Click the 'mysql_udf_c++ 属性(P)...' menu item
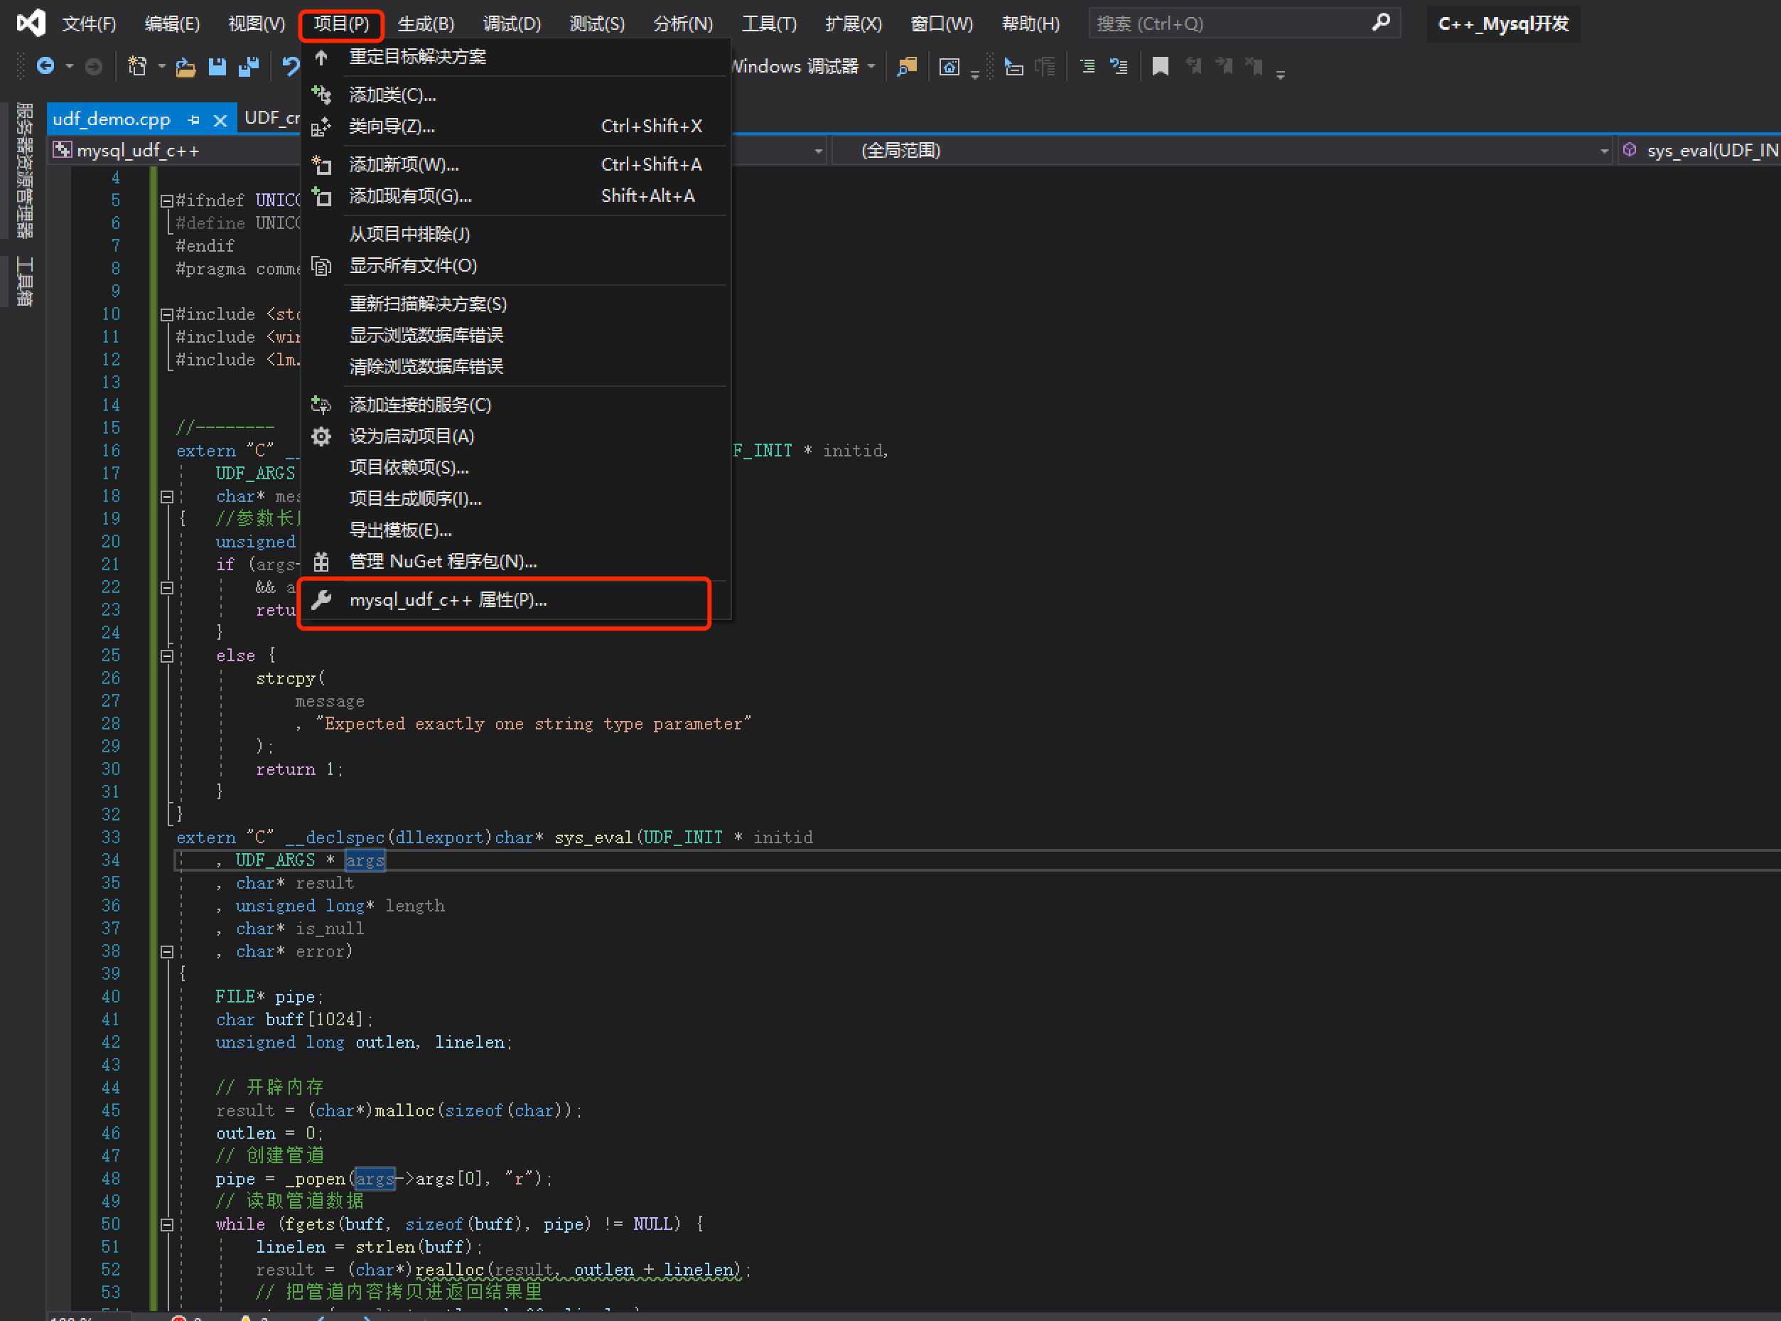 [506, 599]
